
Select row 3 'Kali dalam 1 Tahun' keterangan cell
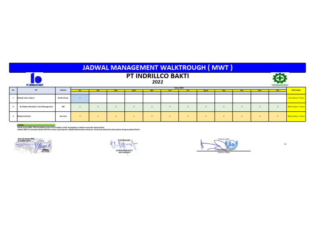[296, 117]
